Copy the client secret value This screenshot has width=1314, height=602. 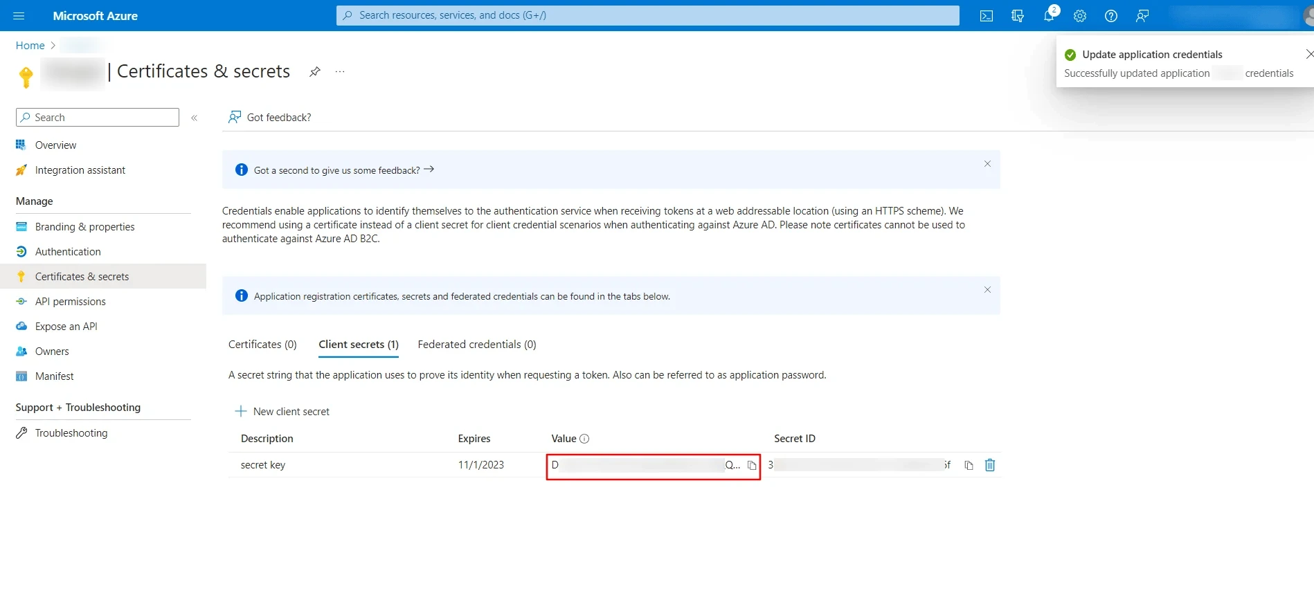coord(752,466)
